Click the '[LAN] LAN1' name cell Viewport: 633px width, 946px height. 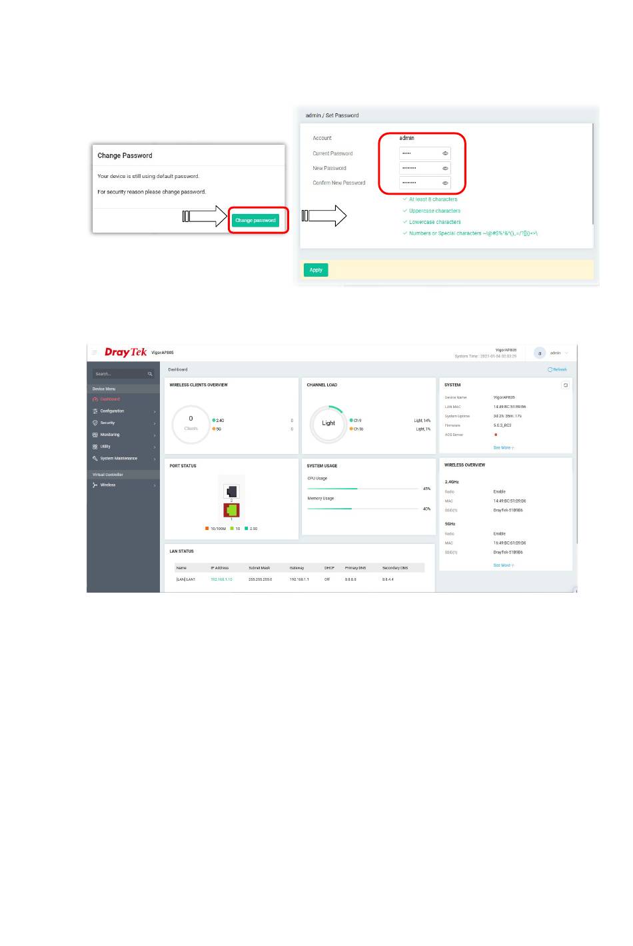pos(186,579)
